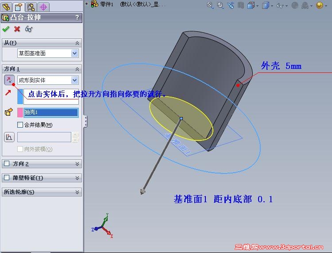This screenshot has width=332, height=253.
Task: Cancel the extrude with red X
Action: (17, 29)
